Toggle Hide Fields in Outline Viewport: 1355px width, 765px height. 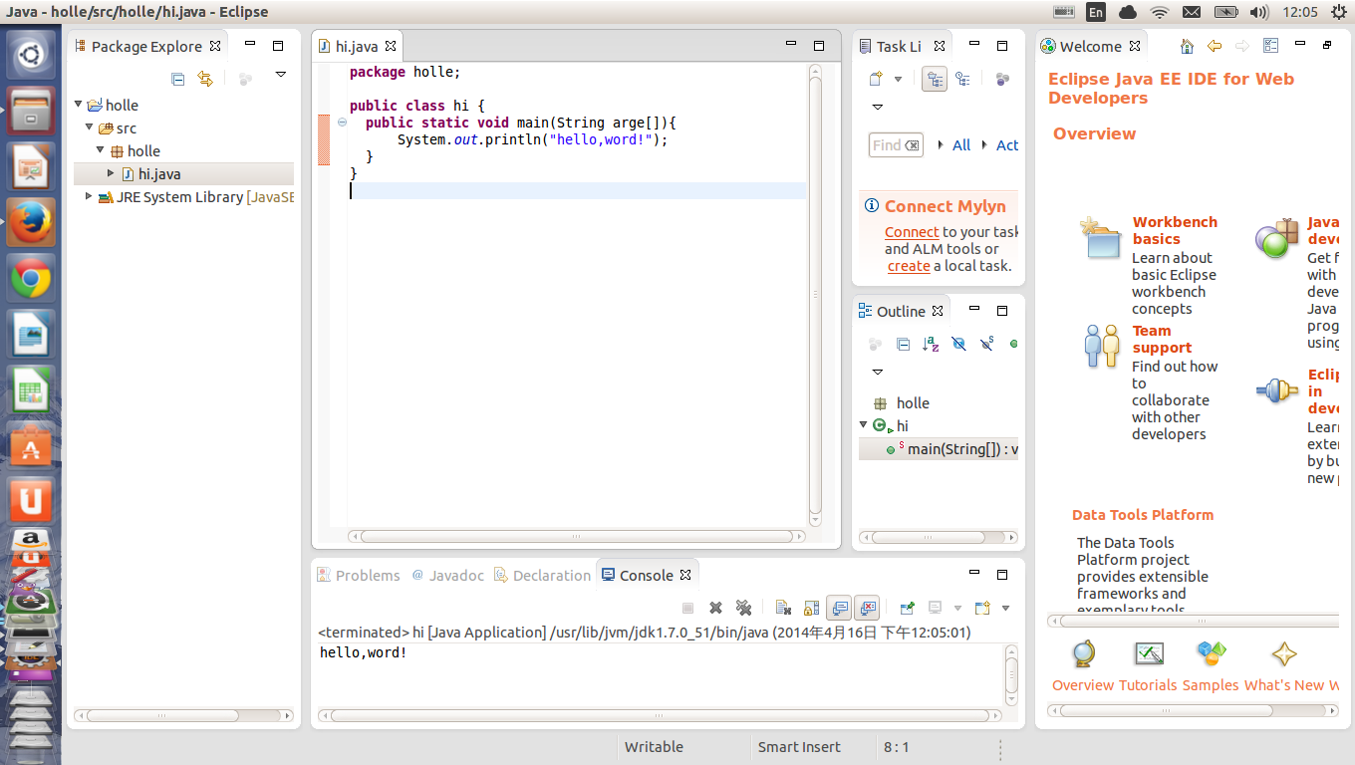point(958,344)
